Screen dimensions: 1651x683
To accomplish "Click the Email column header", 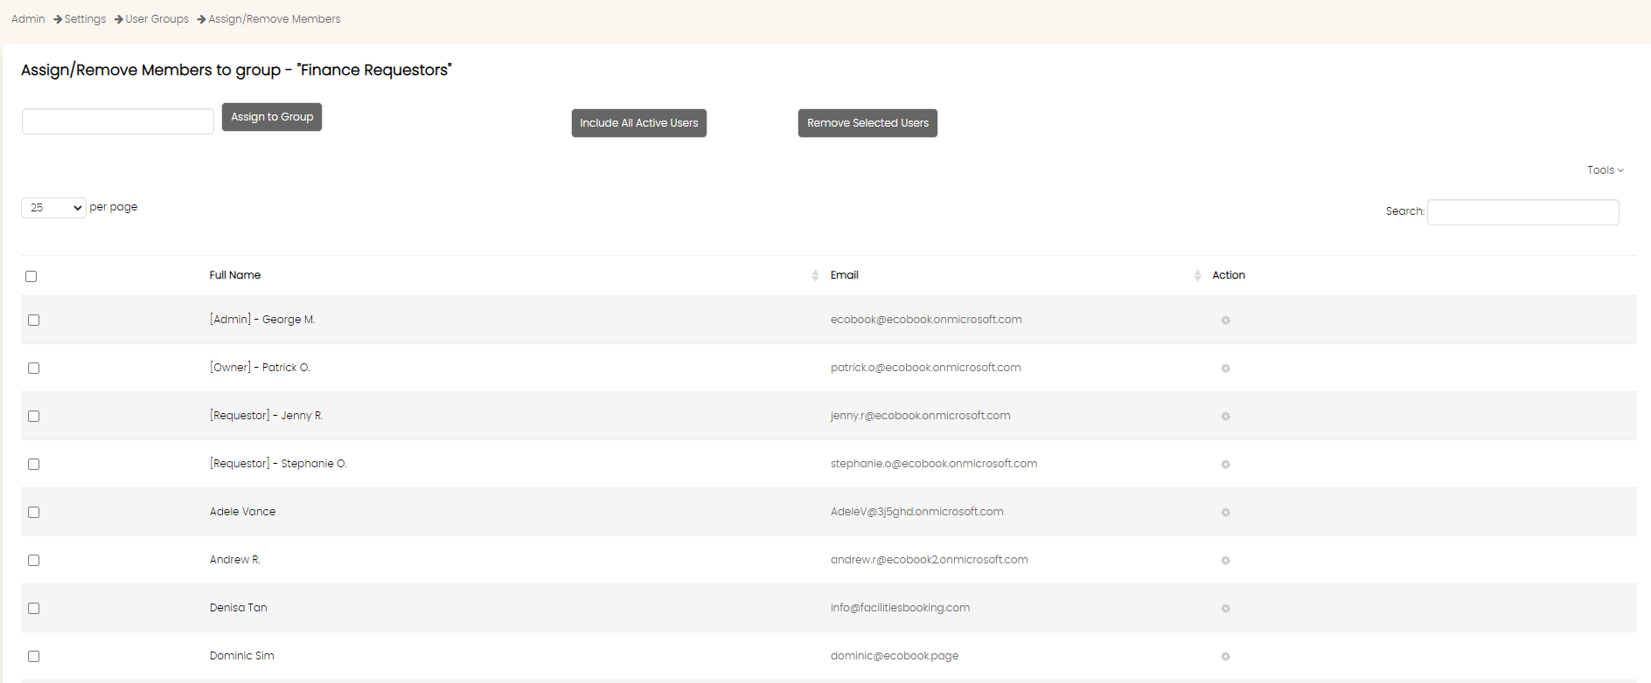I will [845, 275].
